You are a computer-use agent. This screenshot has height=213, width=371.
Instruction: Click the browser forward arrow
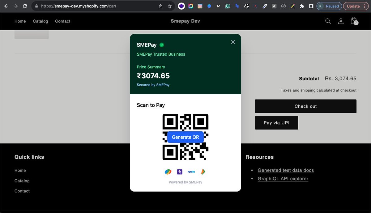click(16, 6)
